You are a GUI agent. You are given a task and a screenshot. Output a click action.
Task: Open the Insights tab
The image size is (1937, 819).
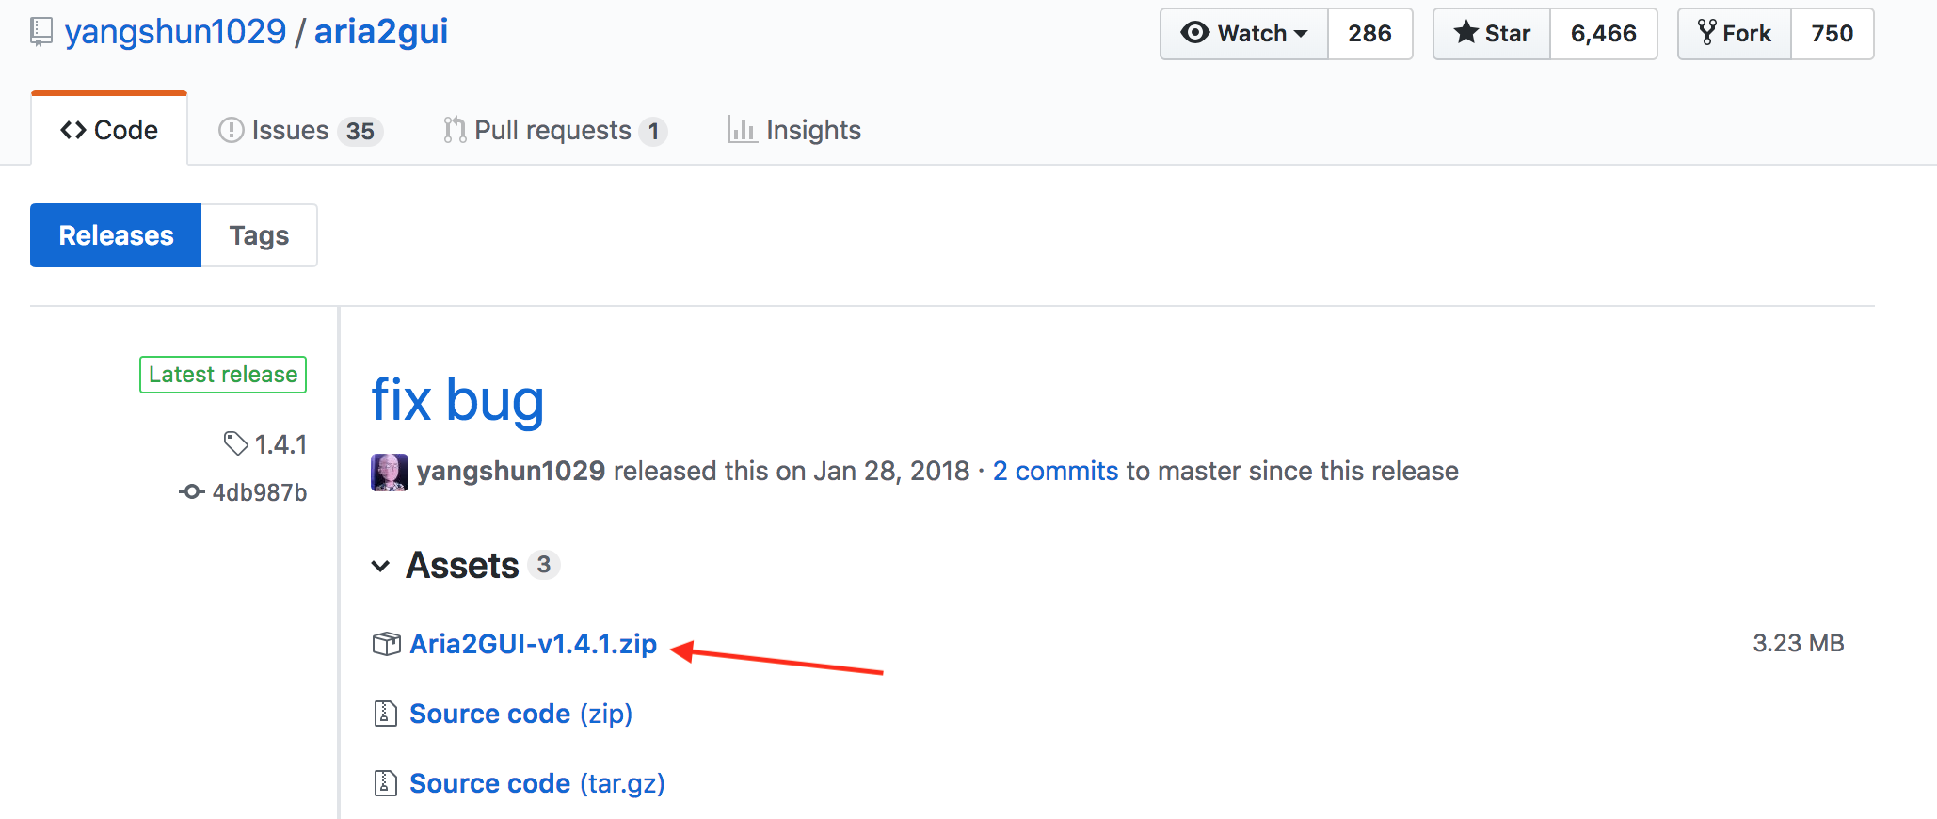(794, 130)
